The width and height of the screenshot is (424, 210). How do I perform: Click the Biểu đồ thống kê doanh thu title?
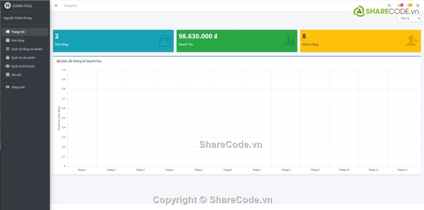[81, 61]
